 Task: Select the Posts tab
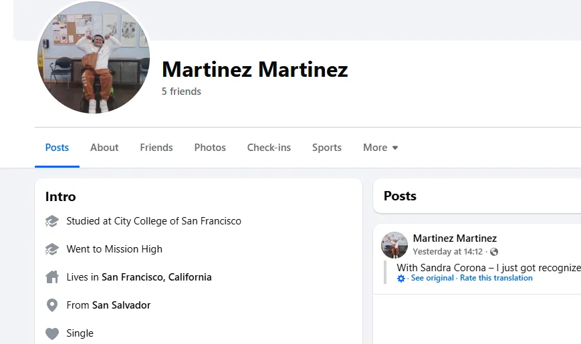tap(57, 148)
